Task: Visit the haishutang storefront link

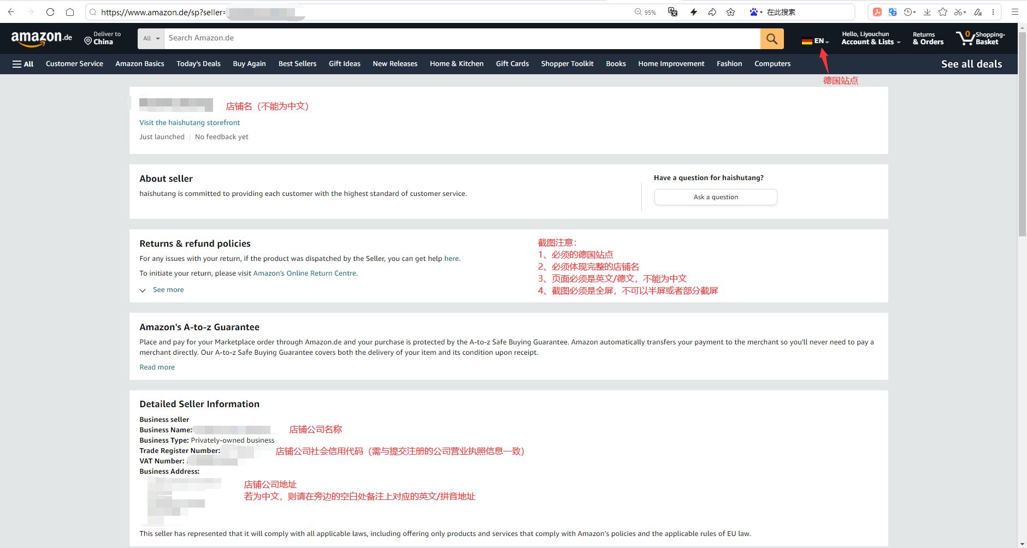Action: coord(190,123)
